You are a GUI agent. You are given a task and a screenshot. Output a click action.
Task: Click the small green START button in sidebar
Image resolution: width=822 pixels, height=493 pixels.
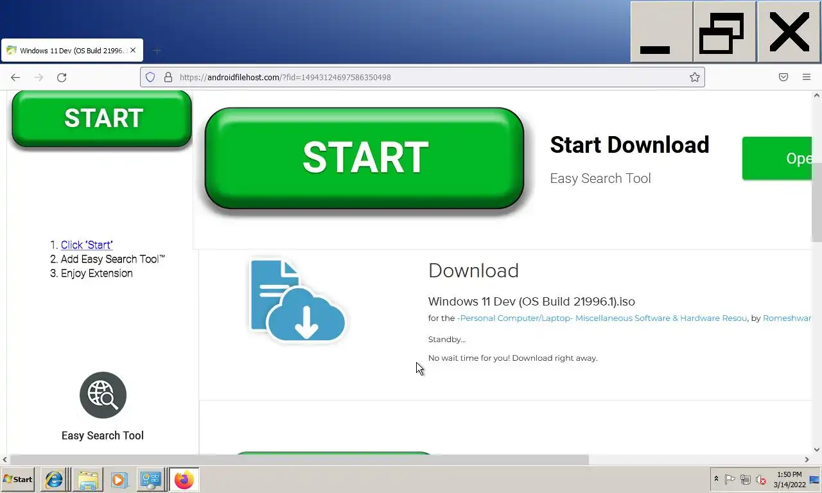102,119
